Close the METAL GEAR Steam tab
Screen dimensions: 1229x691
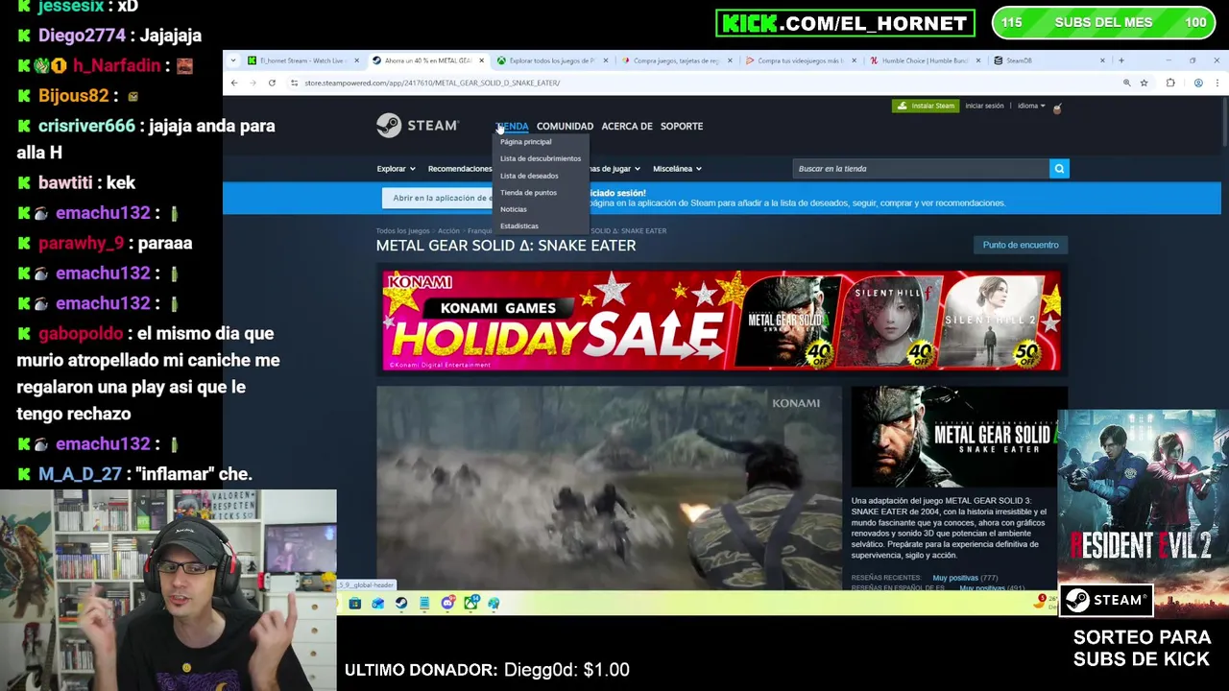tap(481, 60)
